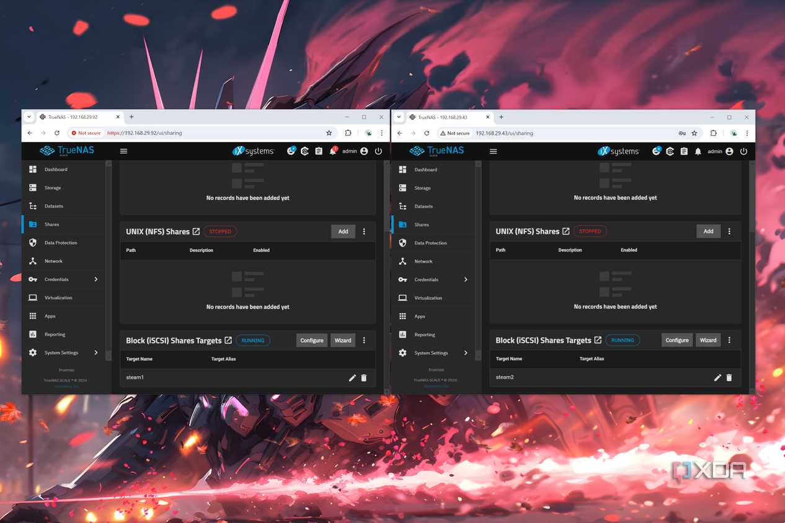Click Configure for iSCSI in left window
The image size is (785, 523).
click(x=311, y=340)
